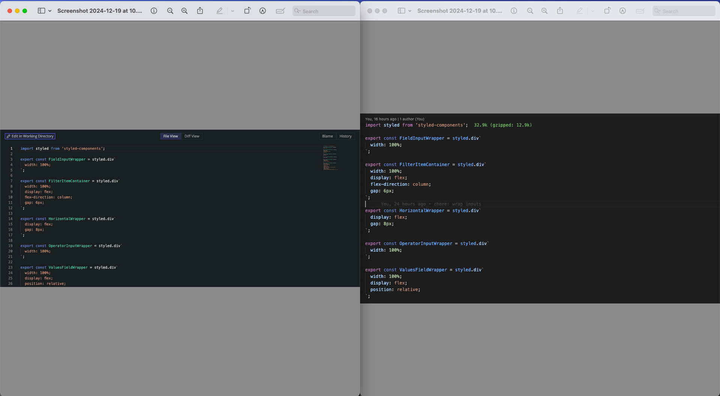The height and width of the screenshot is (396, 720).
Task: Click HorizontalWrapper on line 14 in left image
Action: point(67,219)
